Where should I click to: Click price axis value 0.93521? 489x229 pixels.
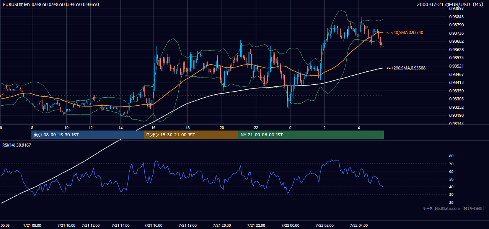click(x=456, y=66)
